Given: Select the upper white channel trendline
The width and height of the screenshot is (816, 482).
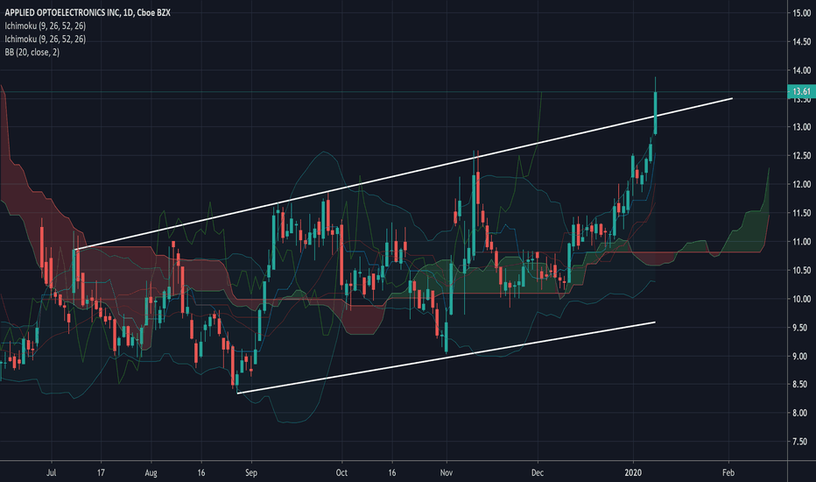Looking at the screenshot, I should [404, 174].
